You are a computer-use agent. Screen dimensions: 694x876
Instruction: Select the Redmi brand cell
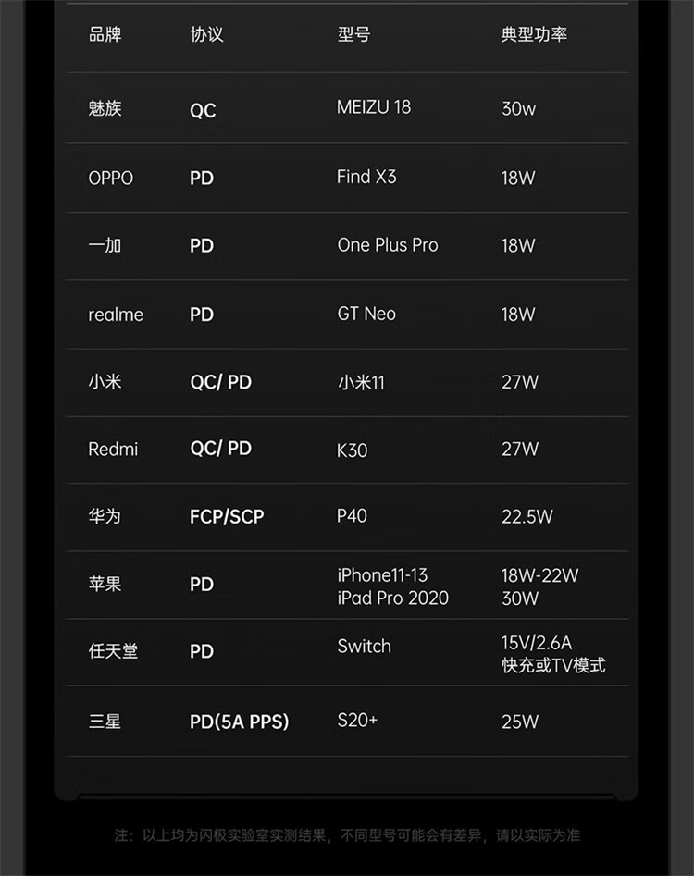[x=113, y=450]
